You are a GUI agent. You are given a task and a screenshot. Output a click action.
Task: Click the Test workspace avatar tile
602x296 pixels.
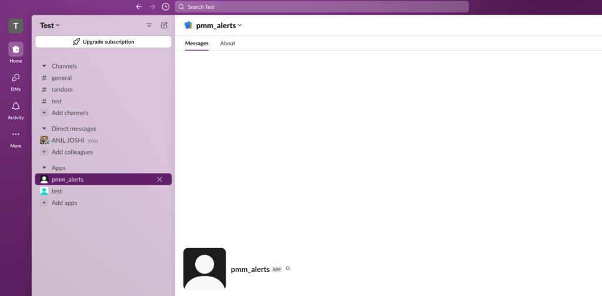click(x=16, y=26)
